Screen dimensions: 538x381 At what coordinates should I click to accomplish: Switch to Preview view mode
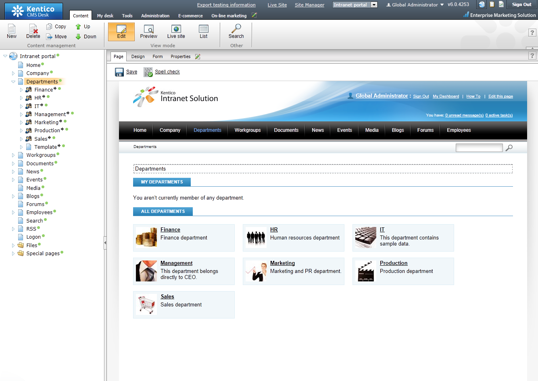pyautogui.click(x=148, y=29)
